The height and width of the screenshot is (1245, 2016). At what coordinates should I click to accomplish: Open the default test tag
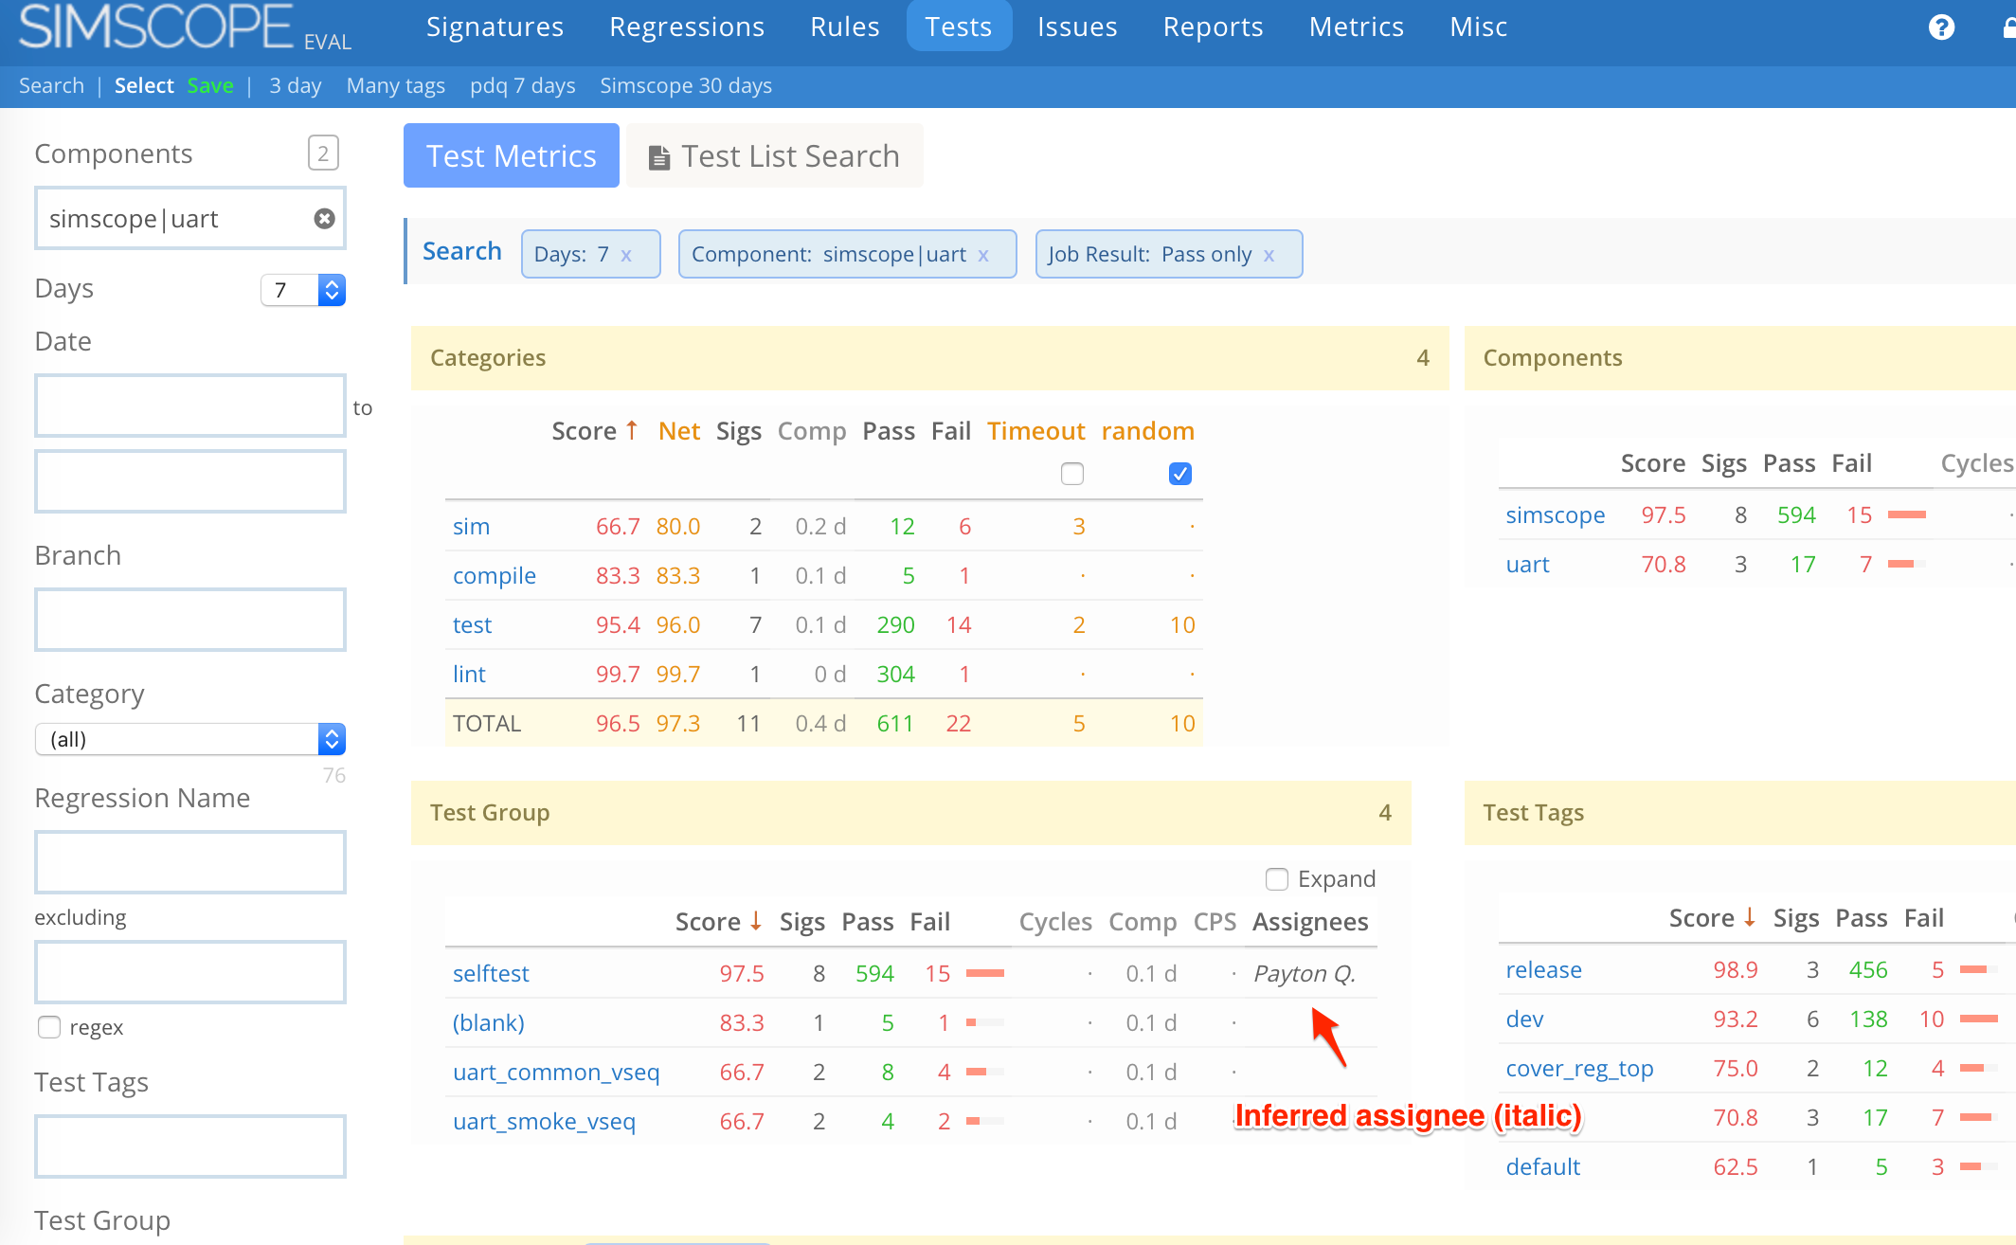pyautogui.click(x=1543, y=1166)
